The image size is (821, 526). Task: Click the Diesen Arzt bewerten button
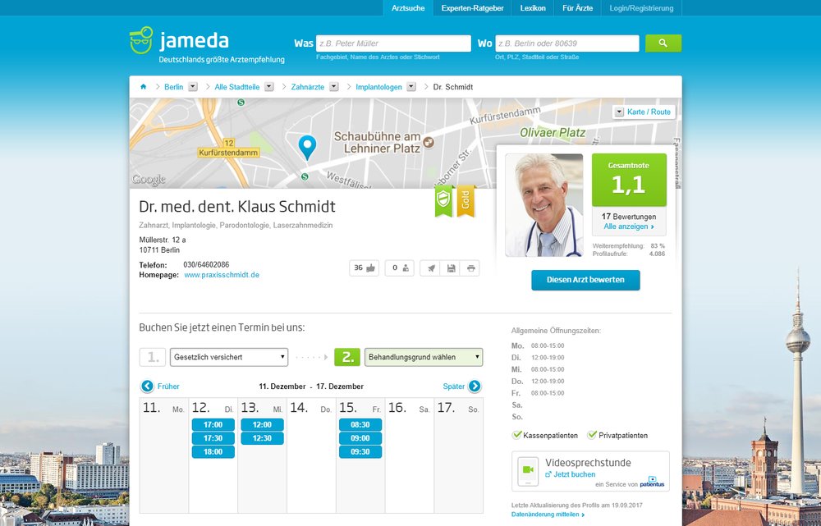pyautogui.click(x=585, y=279)
